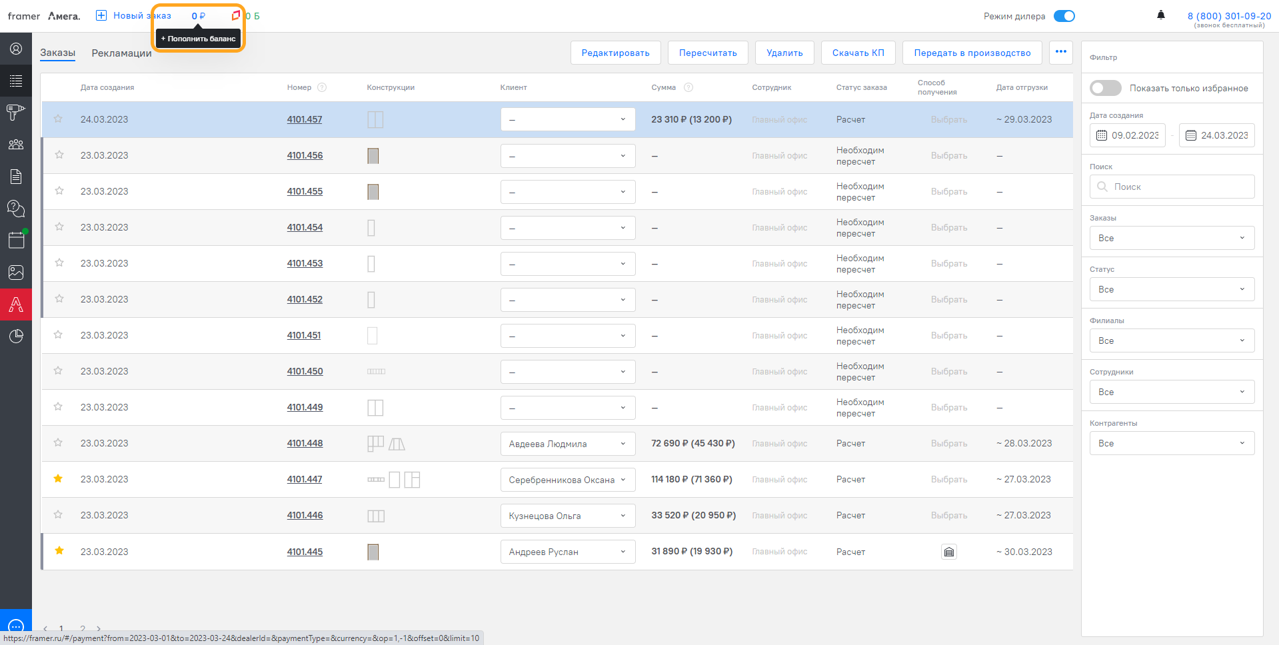Open calendar icon for start date 09.02.2023

pos(1102,135)
